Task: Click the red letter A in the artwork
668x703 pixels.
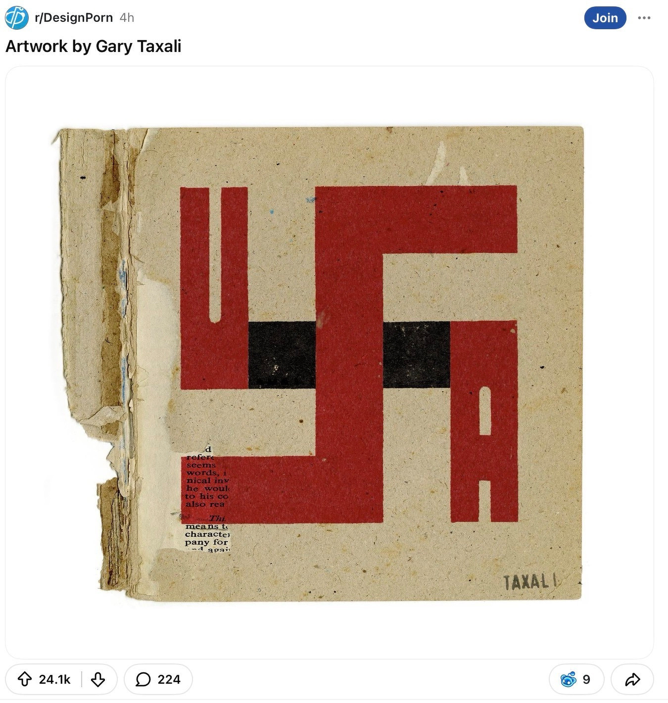Action: pyautogui.click(x=484, y=422)
